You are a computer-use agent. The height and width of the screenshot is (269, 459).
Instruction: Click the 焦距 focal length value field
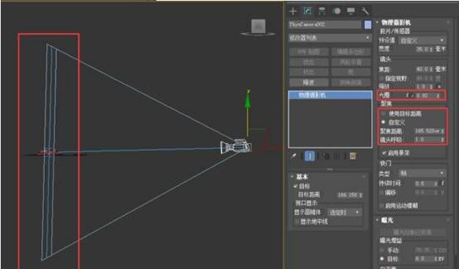coord(422,70)
